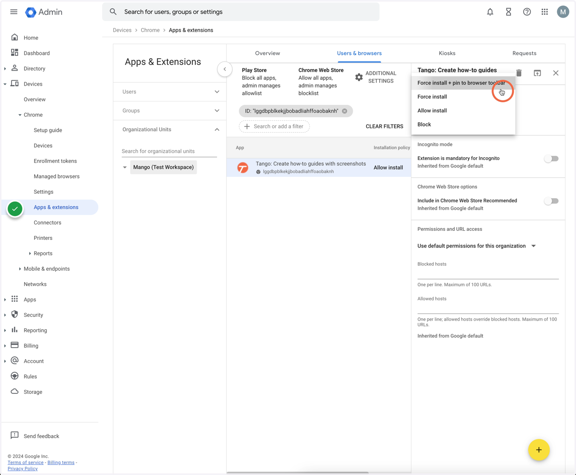The image size is (576, 475).
Task: Open Billing card icon
Action: [x=14, y=345]
